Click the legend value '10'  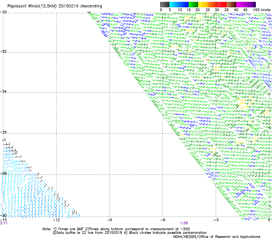[x=180, y=10]
